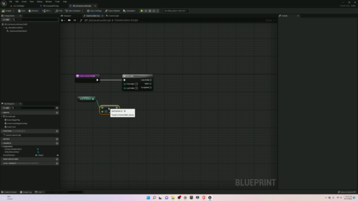The image size is (358, 201).
Task: Open Class Defaults from the toolbar
Action: pyautogui.click(x=112, y=11)
